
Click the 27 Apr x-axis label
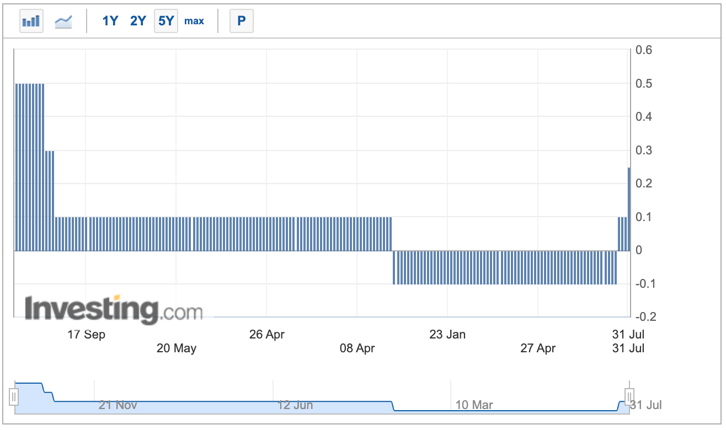tap(538, 348)
